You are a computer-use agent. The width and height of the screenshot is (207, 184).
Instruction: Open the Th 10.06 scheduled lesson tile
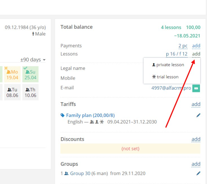coord(30,92)
